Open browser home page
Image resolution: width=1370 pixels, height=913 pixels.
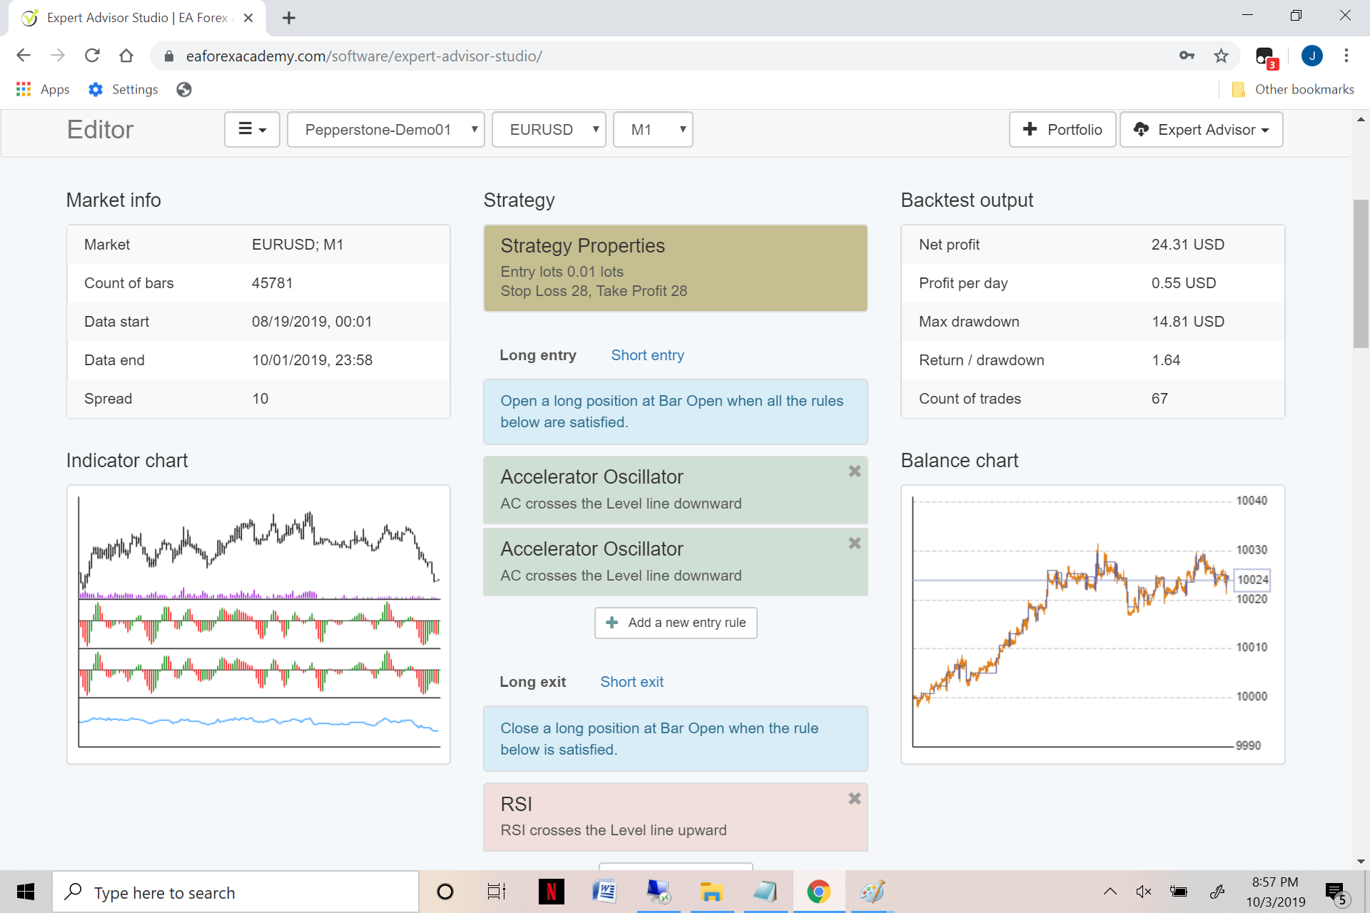[126, 56]
